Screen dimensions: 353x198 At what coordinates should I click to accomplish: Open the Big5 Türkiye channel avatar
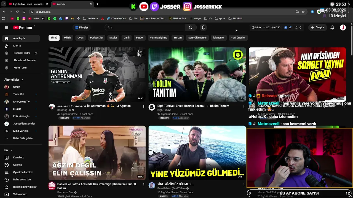point(152,107)
